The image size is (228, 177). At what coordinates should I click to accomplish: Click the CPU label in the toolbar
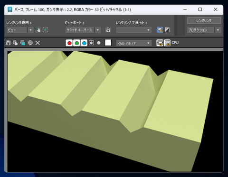pos(175,43)
